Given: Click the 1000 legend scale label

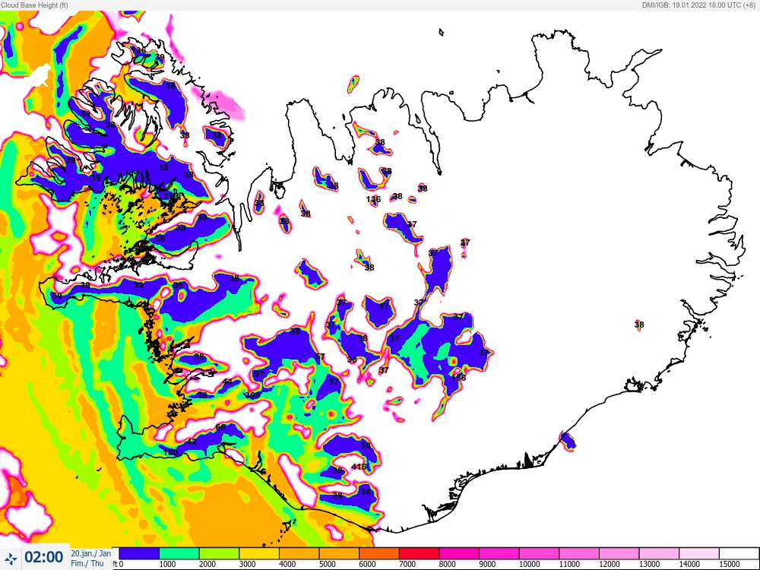Looking at the screenshot, I should tap(167, 564).
